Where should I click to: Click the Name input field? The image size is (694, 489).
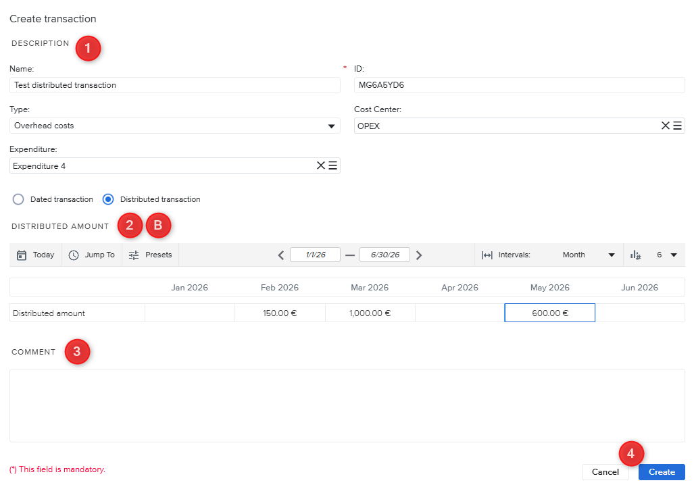[175, 85]
